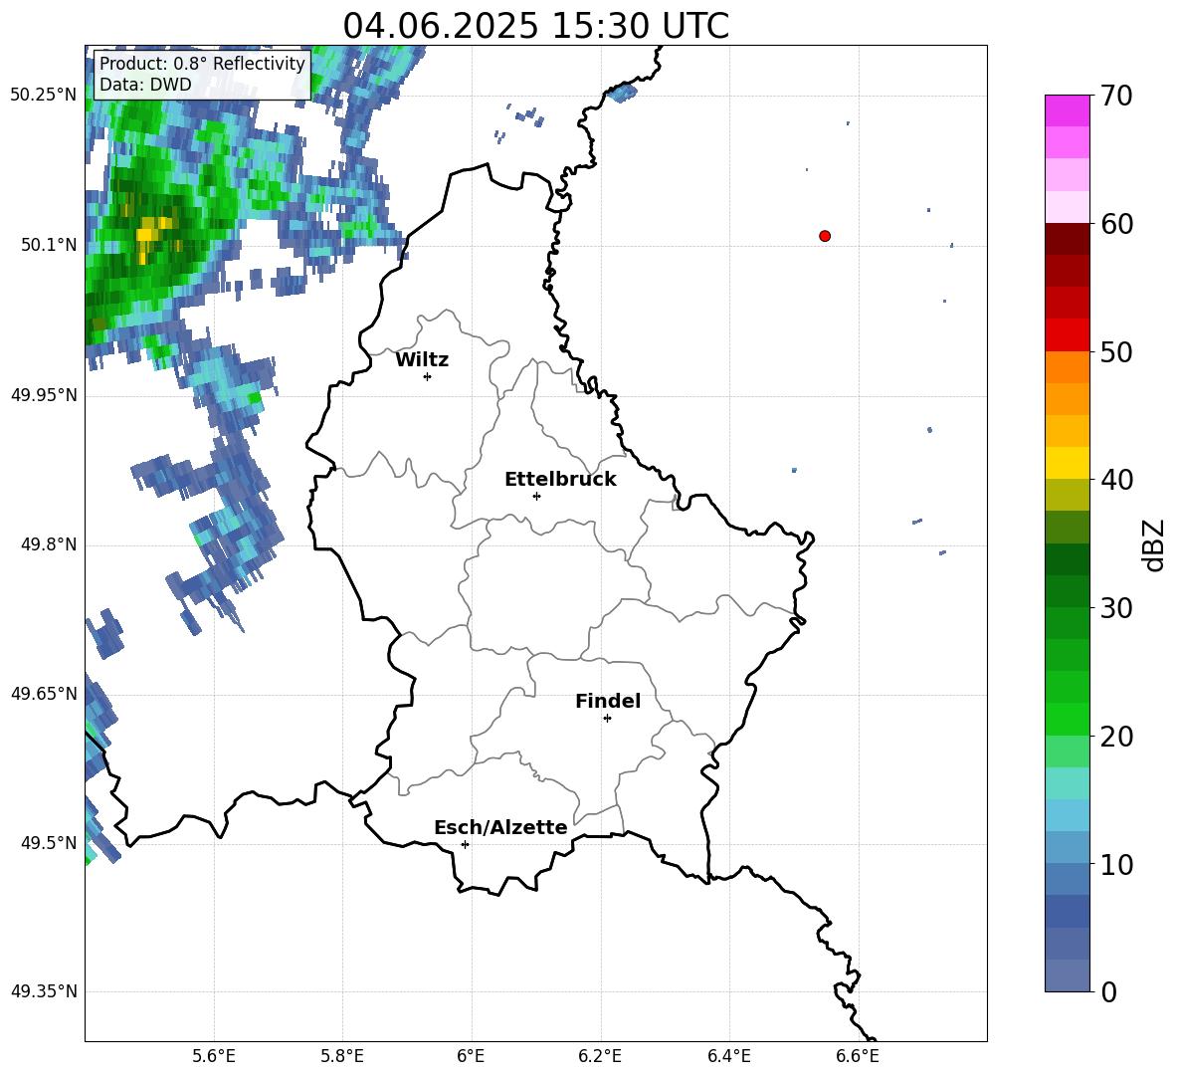1178x1076 pixels.
Task: Click the Ettelbruck station cross marker
Action: 536,496
